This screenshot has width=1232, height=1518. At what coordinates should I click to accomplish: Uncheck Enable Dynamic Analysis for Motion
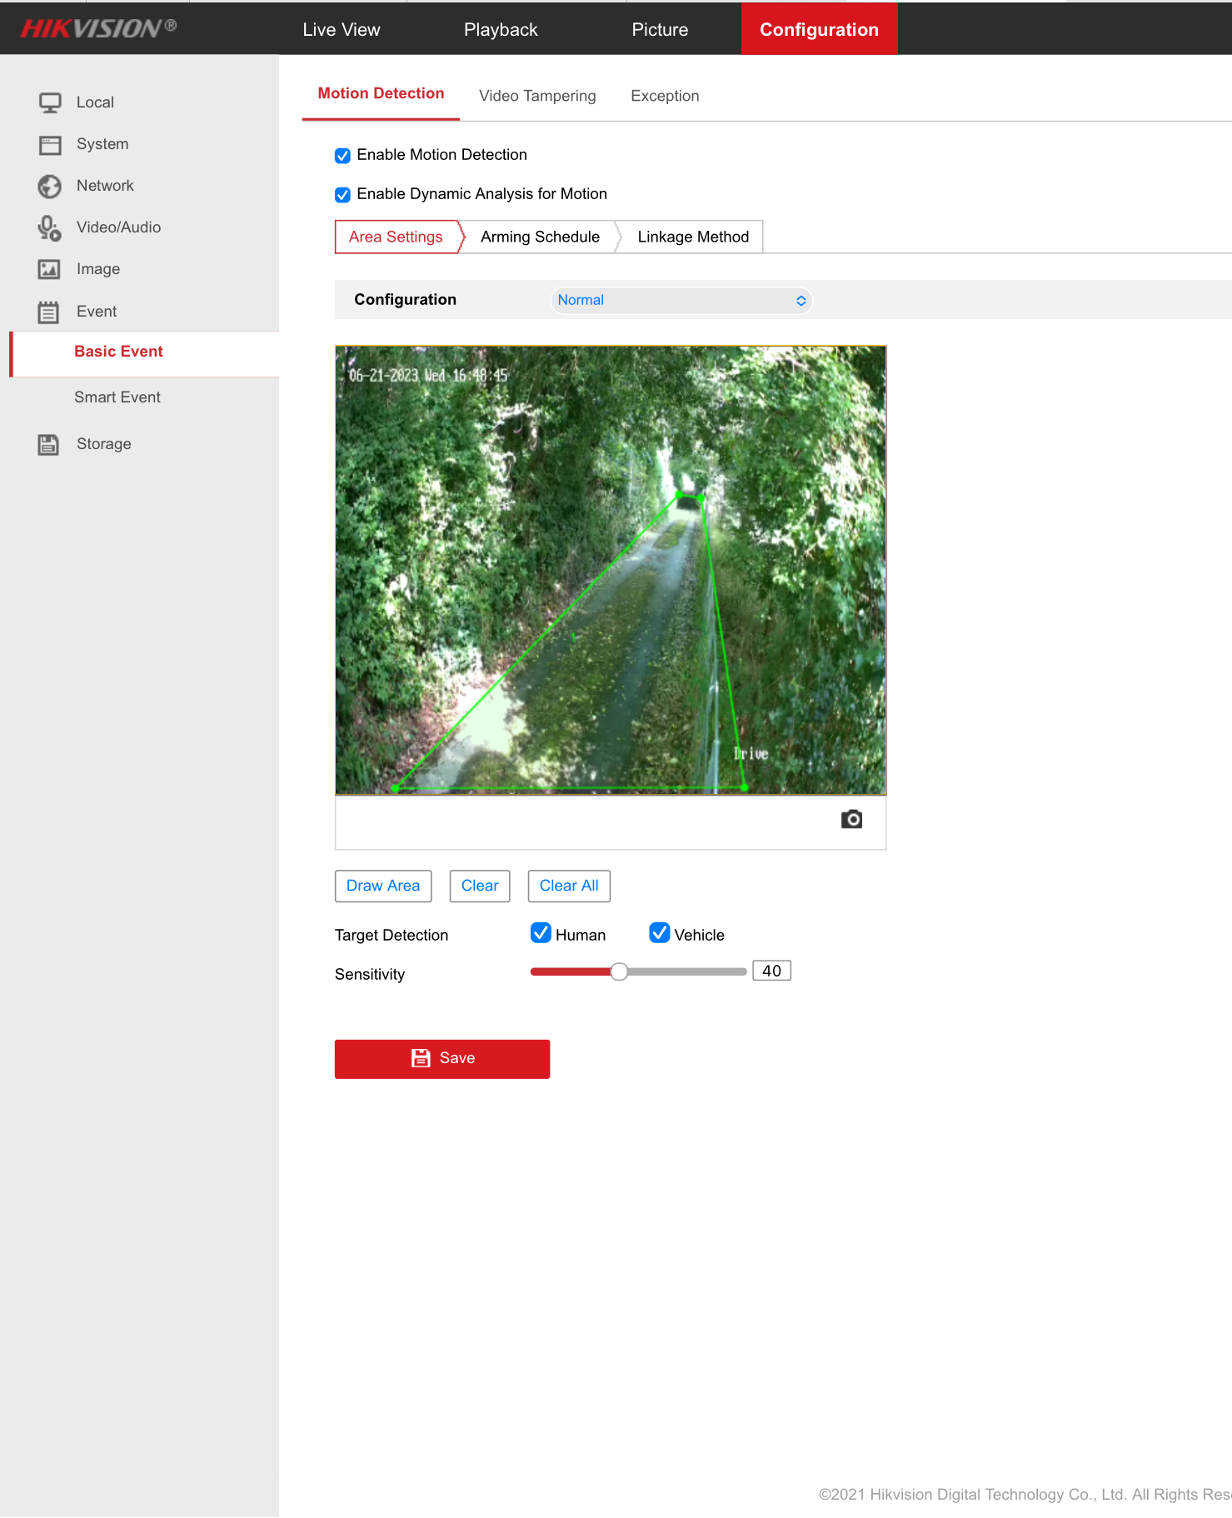click(x=342, y=195)
